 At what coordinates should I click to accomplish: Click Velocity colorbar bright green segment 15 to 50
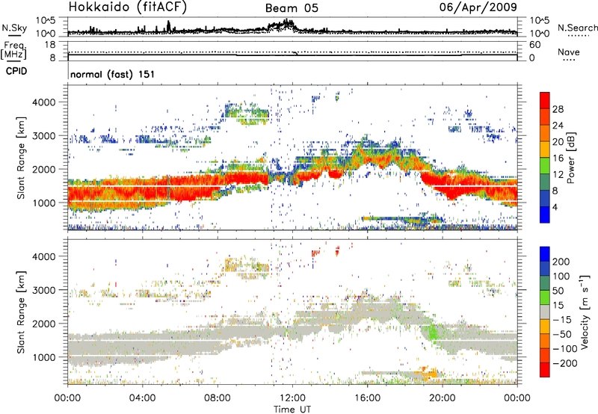point(545,297)
